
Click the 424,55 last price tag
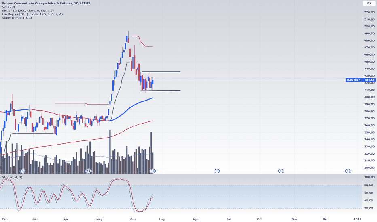[x=369, y=80]
